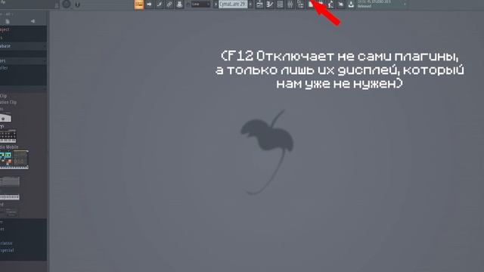
Task: Click the right-arrow icon beside the orange button
Action: [x=149, y=5]
